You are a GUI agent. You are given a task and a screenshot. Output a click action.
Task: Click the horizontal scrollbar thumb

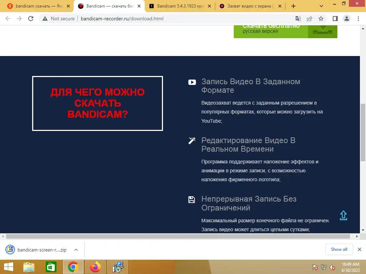(x=178, y=236)
